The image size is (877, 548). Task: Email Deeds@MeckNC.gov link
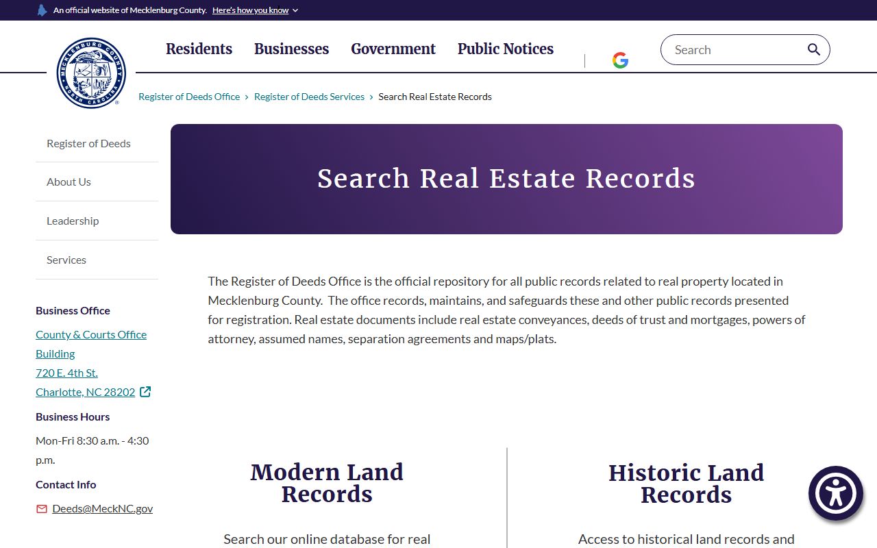coord(102,508)
